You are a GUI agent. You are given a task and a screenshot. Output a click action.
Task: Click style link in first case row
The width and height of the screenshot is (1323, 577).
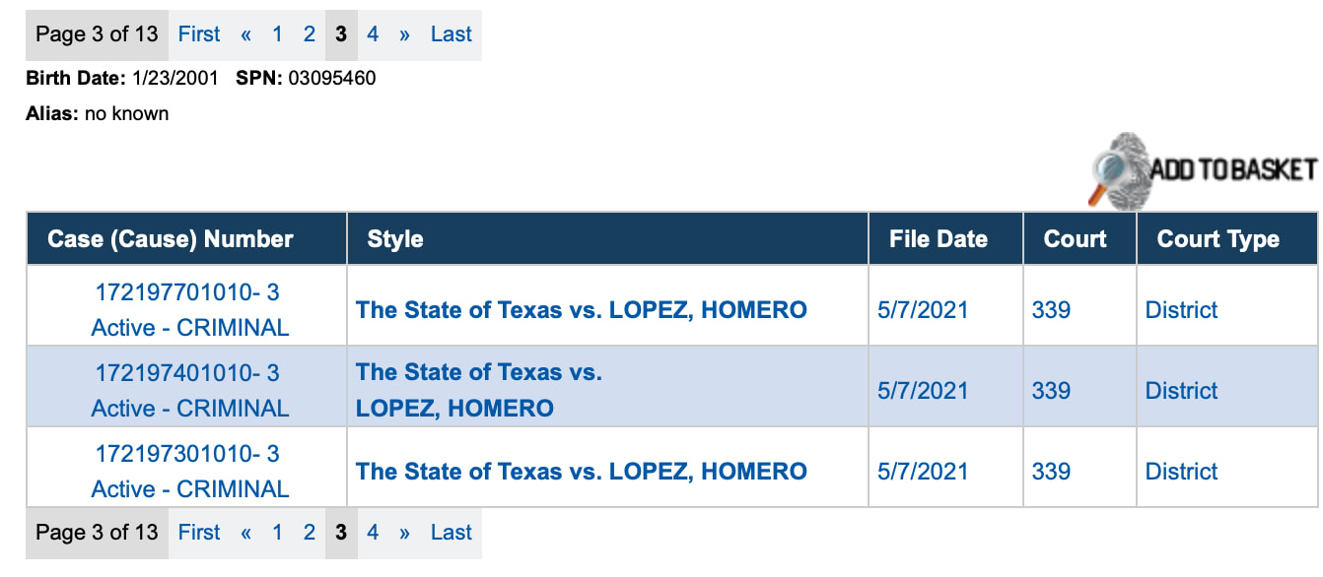point(581,310)
